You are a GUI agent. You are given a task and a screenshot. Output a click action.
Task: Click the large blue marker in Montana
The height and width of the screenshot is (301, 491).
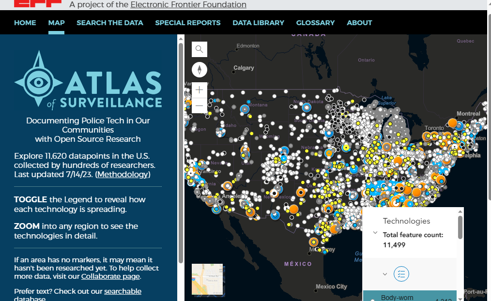click(245, 109)
